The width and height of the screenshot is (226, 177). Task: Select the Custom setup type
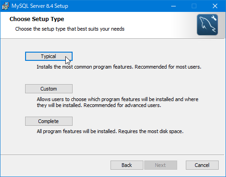click(x=49, y=89)
